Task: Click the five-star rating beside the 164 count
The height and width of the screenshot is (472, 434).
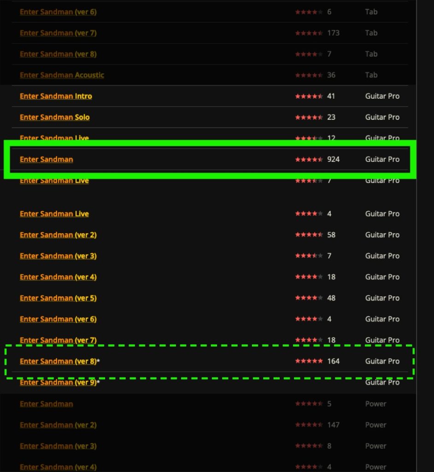Action: coord(309,361)
